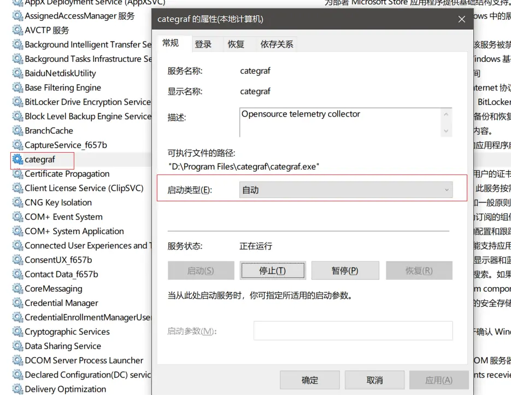Click 取消 to cancel the dialog
Screen dimensions: 511x395
pyautogui.click(x=374, y=380)
